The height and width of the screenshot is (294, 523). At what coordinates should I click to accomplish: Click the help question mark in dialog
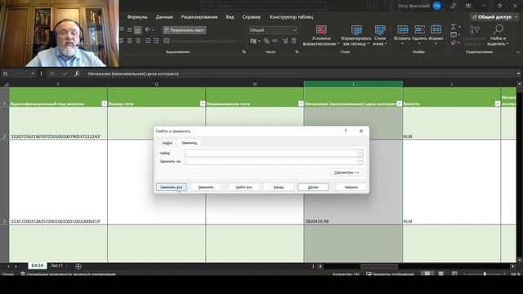click(346, 131)
